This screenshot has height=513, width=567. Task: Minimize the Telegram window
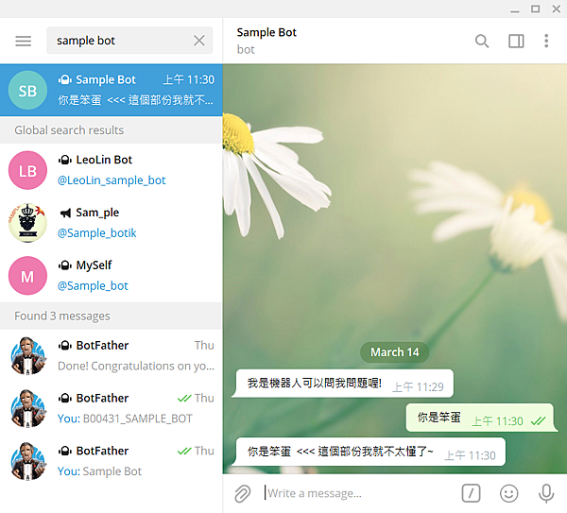(515, 9)
